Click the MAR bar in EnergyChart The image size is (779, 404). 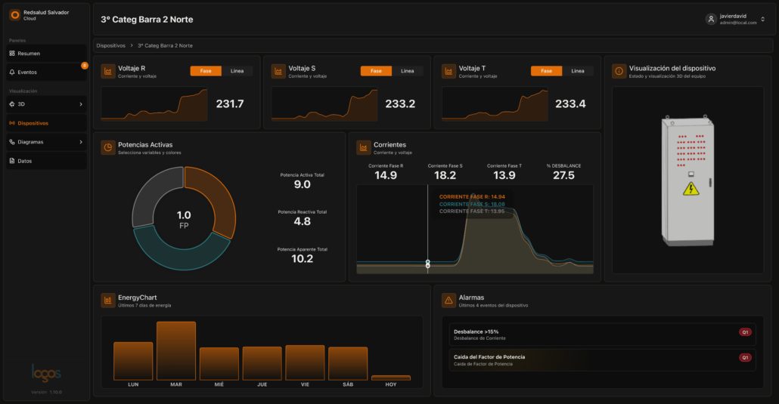pyautogui.click(x=175, y=351)
